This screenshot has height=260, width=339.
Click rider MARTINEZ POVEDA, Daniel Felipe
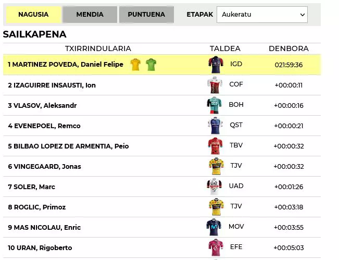pos(66,65)
